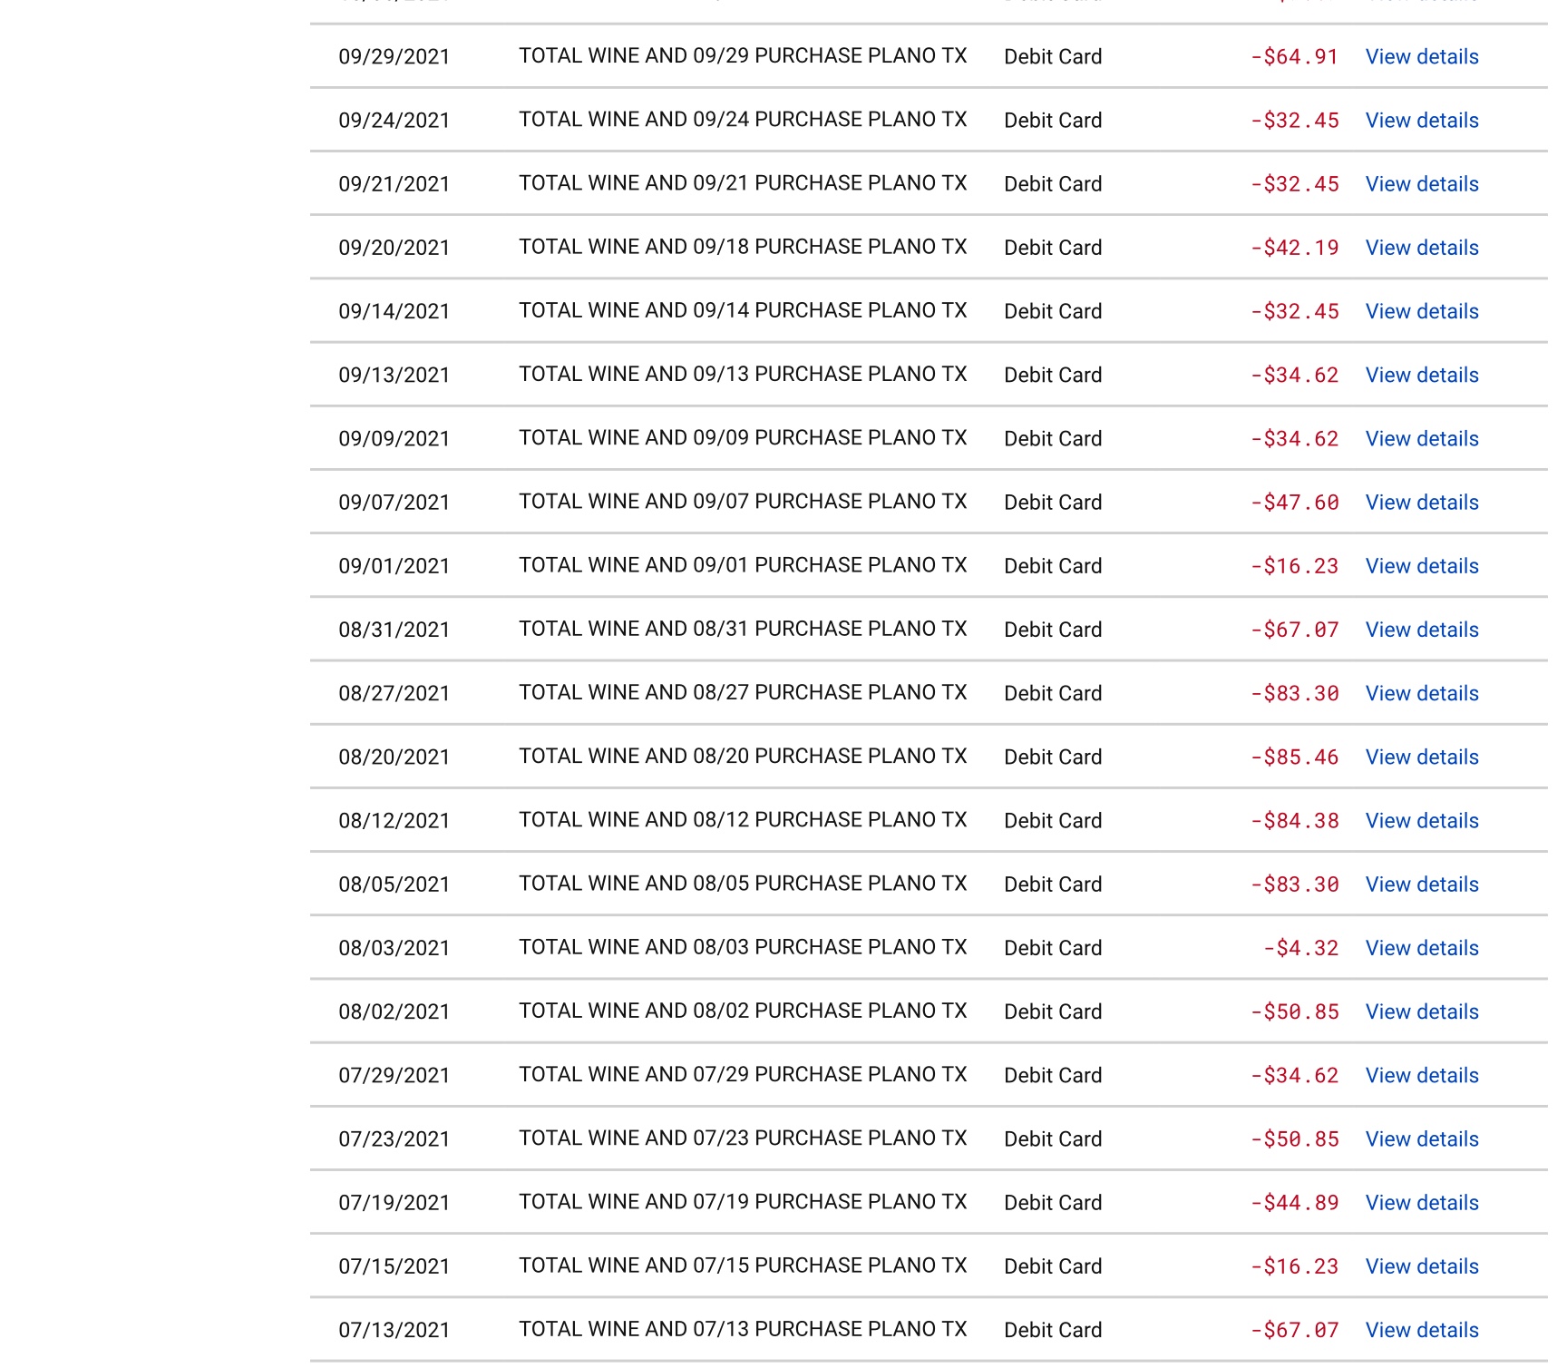Show details for 09/14/2021 debit purchase
Image resolution: width=1567 pixels, height=1368 pixels.
(1421, 311)
